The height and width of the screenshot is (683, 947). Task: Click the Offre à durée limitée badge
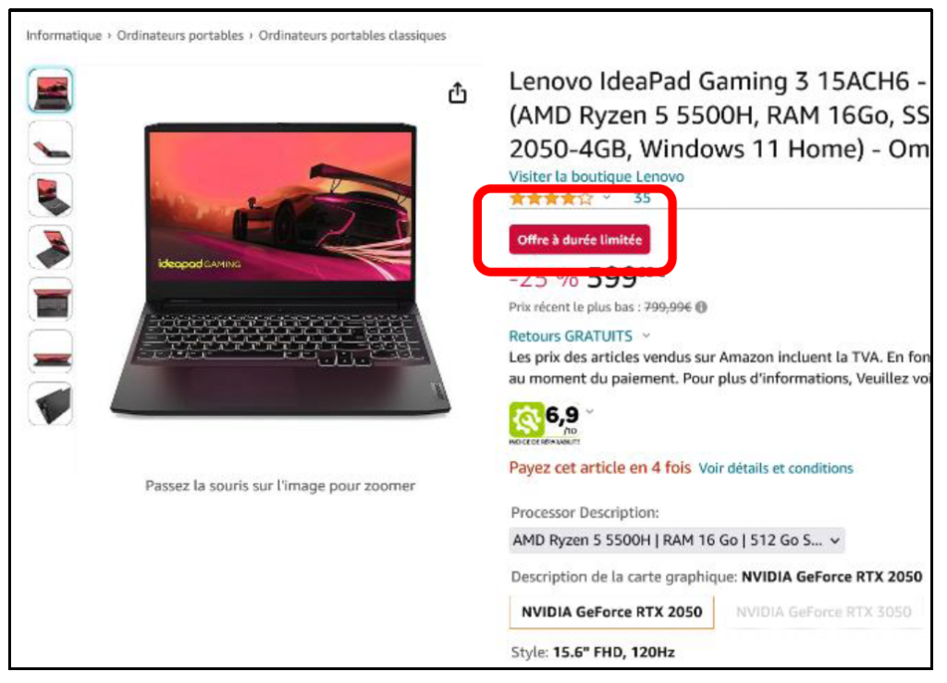[x=579, y=239]
